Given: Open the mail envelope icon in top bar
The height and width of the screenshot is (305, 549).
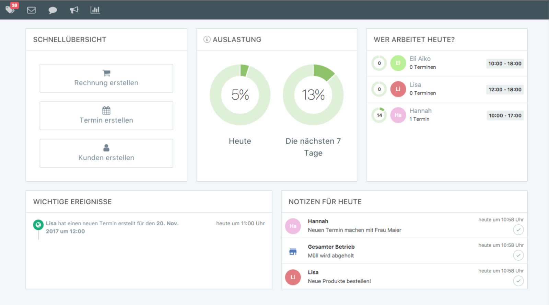Looking at the screenshot, I should [31, 10].
